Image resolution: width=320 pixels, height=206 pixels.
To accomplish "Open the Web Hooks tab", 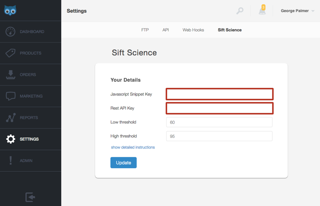I will pyautogui.click(x=193, y=30).
